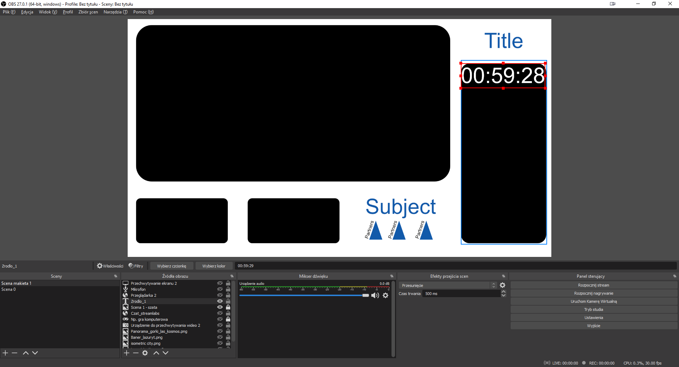This screenshot has height=367, width=679.
Task: Click Rozpocznij nagrywanie button
Action: pyautogui.click(x=594, y=293)
